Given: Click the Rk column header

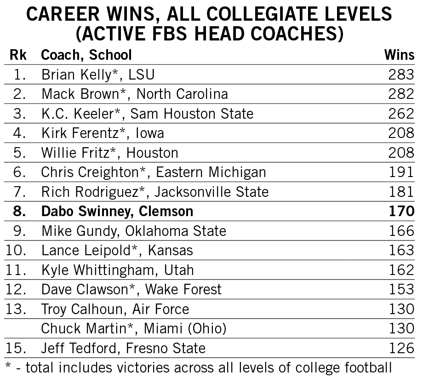Looking at the screenshot, I should pyautogui.click(x=18, y=55).
